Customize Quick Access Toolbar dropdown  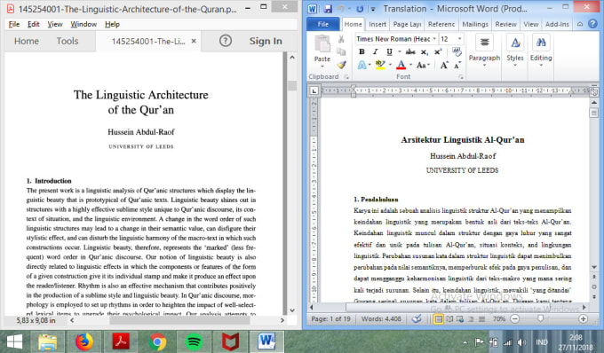(x=373, y=9)
